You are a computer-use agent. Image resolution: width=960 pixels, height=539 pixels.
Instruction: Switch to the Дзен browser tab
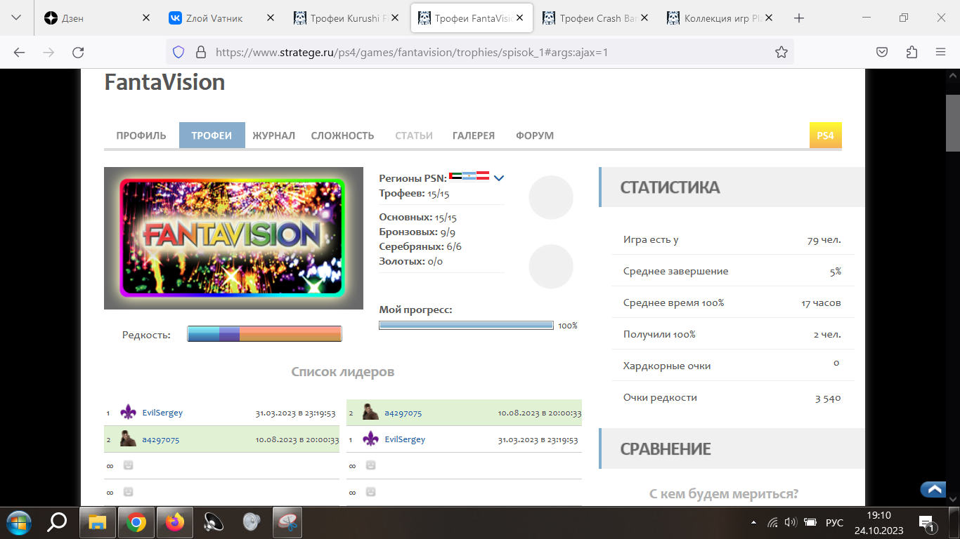tap(97, 19)
